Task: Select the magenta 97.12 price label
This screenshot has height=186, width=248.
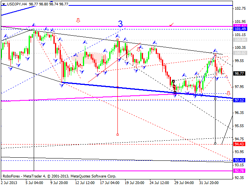Action: coord(239,100)
